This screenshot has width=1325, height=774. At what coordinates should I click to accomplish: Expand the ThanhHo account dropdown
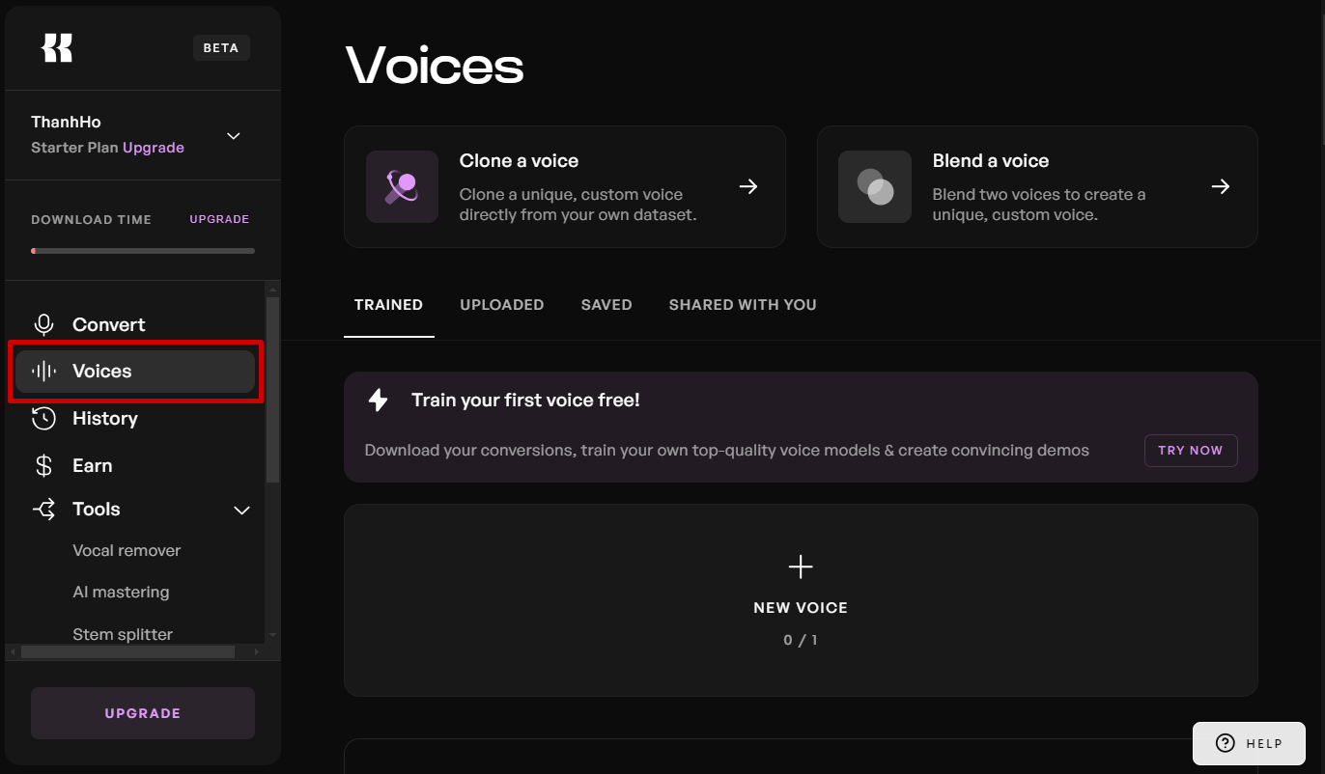point(233,136)
